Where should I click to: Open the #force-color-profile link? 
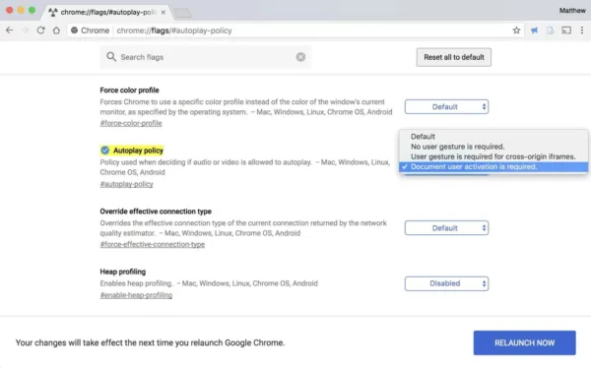(131, 123)
